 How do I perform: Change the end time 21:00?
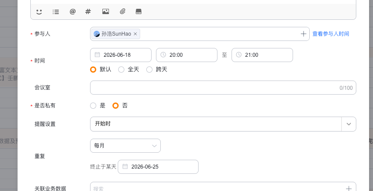coord(262,55)
